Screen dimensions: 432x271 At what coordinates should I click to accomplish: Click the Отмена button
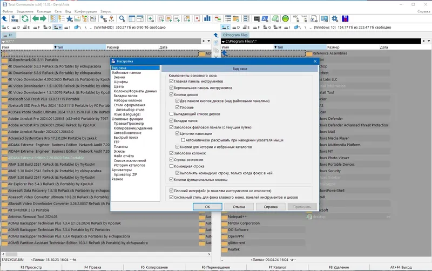point(239,207)
